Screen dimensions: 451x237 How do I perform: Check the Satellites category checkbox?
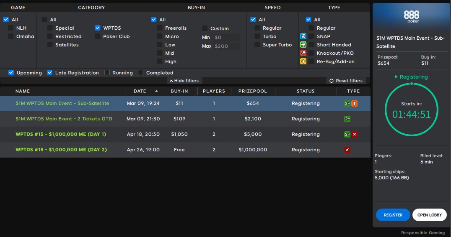point(50,44)
